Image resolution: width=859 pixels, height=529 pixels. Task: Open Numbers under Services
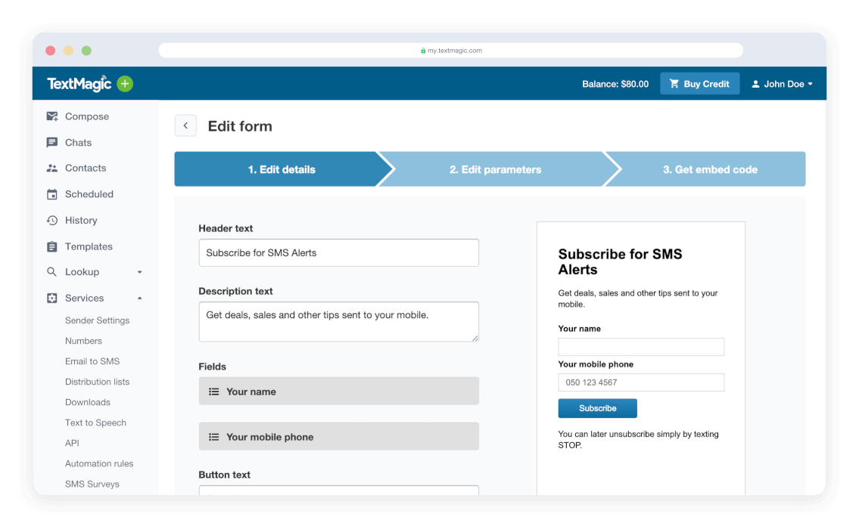(x=83, y=341)
